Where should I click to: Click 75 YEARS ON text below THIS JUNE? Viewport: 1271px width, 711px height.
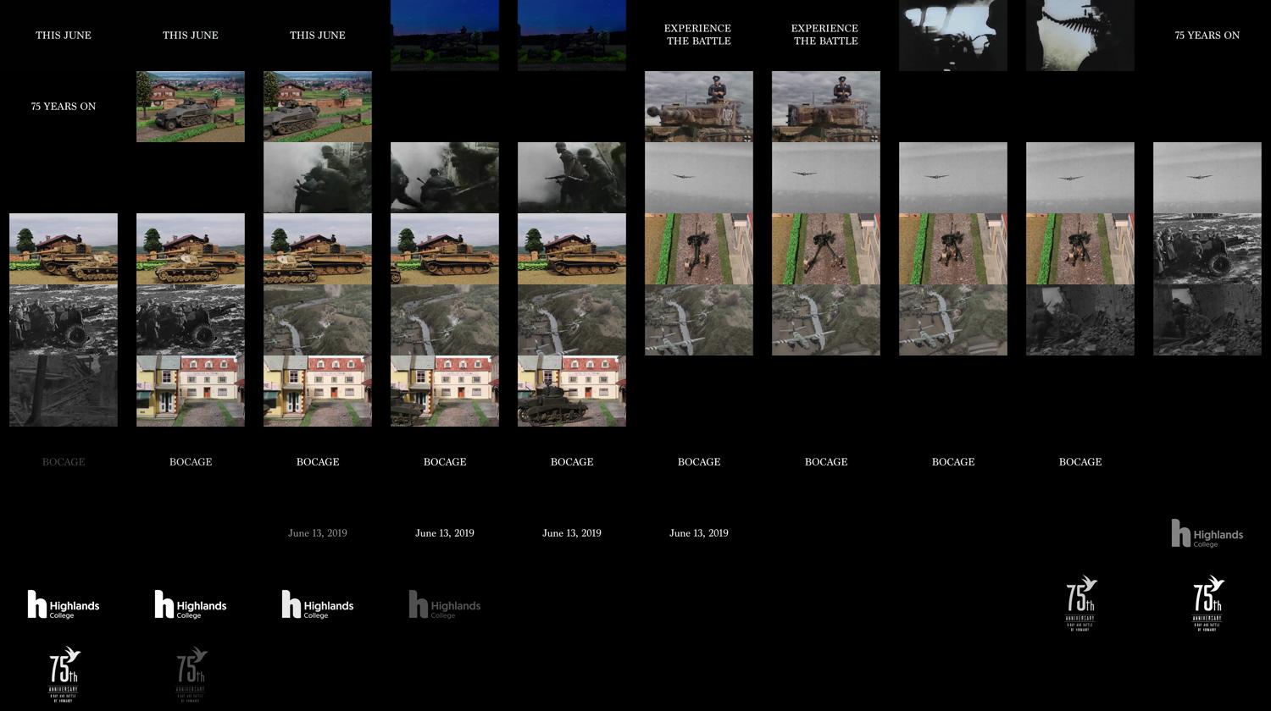[64, 107]
